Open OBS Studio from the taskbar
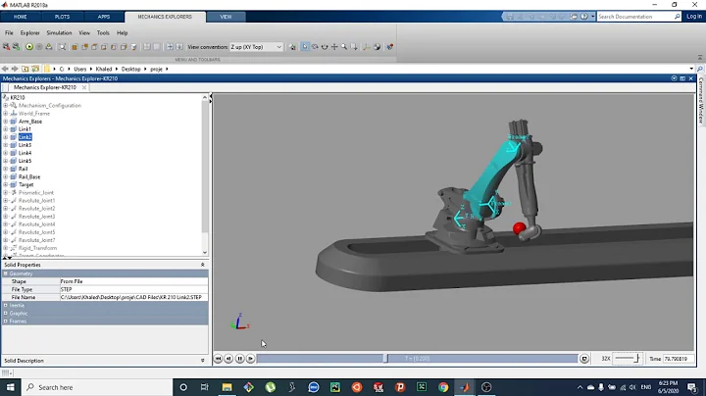Screen dimensions: 706x396 (486, 387)
